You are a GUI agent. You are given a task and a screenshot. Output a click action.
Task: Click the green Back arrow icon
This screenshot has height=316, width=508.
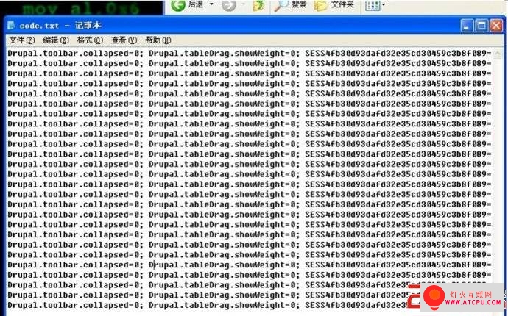[178, 5]
